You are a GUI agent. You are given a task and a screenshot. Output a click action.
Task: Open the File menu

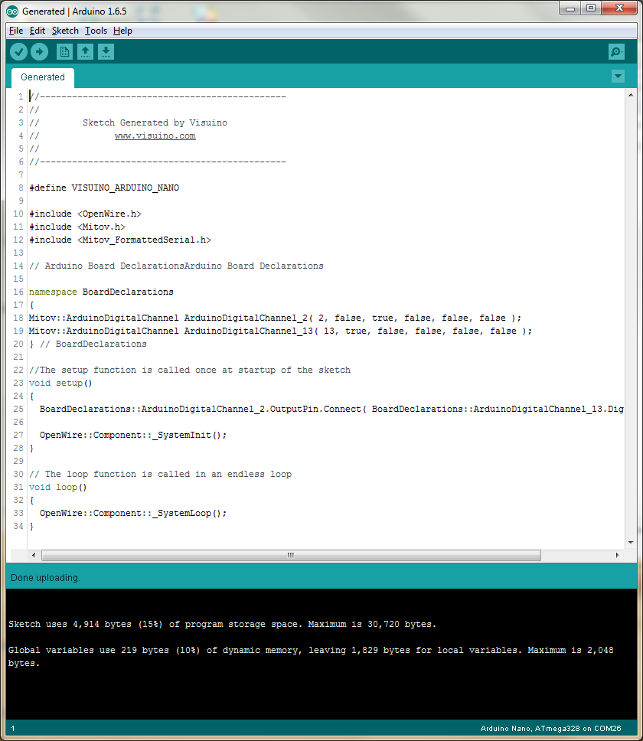coord(15,31)
